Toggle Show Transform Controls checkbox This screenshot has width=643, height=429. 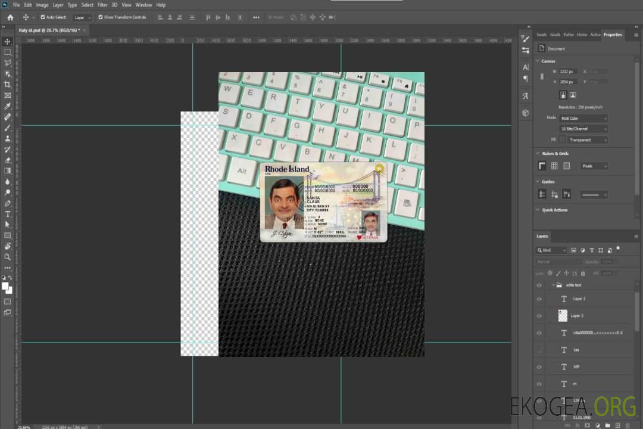point(101,17)
